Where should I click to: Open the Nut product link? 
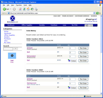click(x=12, y=61)
